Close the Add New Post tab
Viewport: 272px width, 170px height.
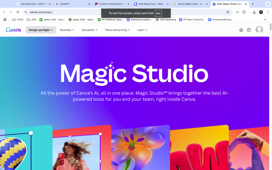pyautogui.click(x=50, y=4)
